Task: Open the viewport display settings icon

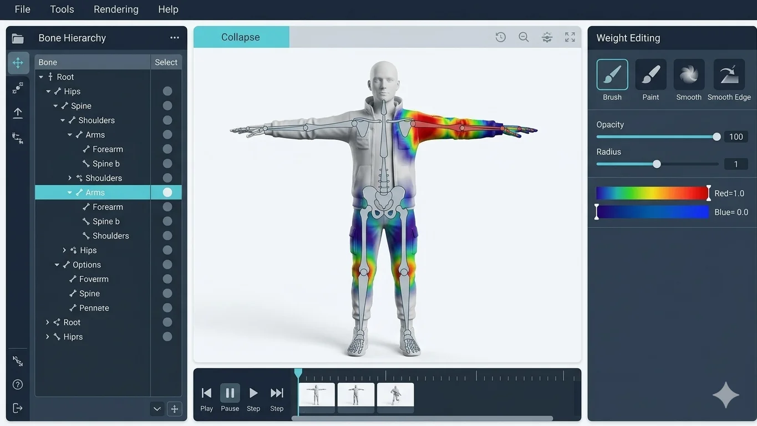Action: click(x=547, y=37)
